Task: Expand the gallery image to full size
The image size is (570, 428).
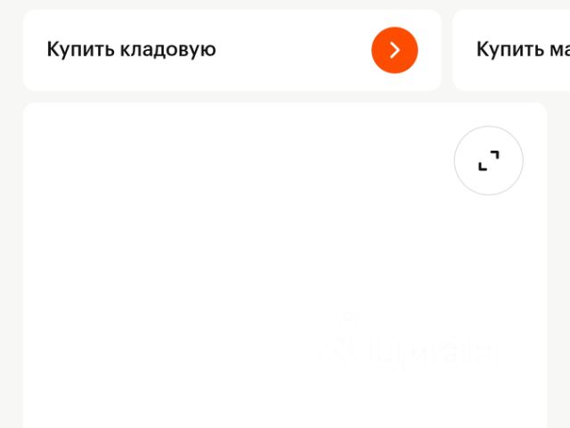Action: click(488, 160)
